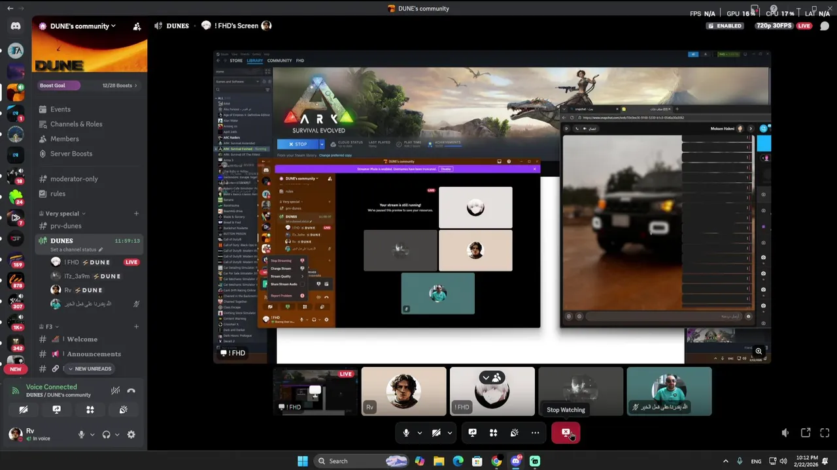Mute microphone in user panel
837x470 pixels.
pos(81,435)
